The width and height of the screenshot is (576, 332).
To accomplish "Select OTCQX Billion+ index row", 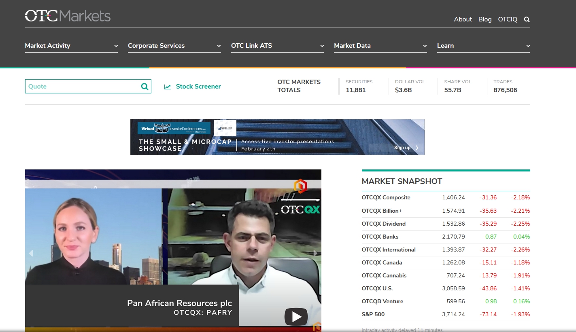I will (446, 211).
